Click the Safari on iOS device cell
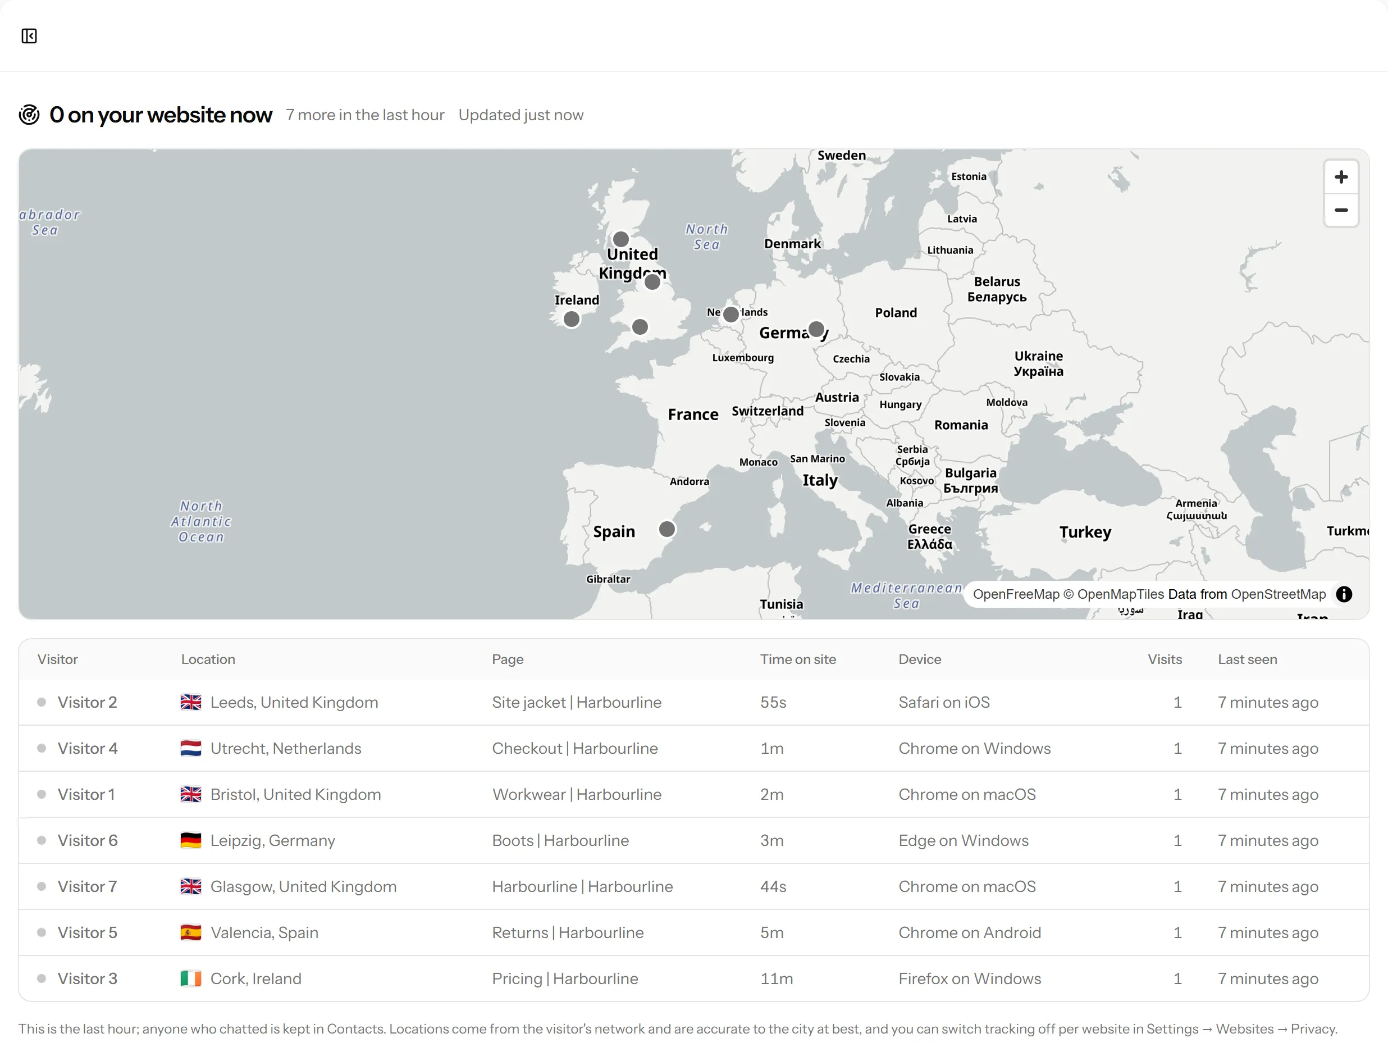 coord(944,702)
